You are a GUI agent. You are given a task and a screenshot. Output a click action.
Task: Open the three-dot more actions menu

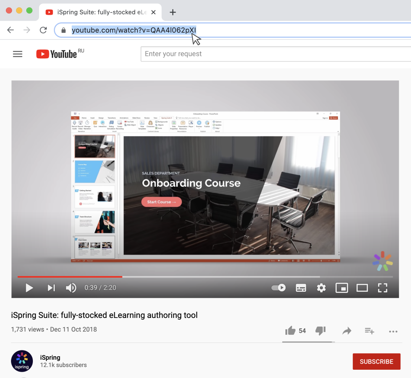(x=393, y=331)
